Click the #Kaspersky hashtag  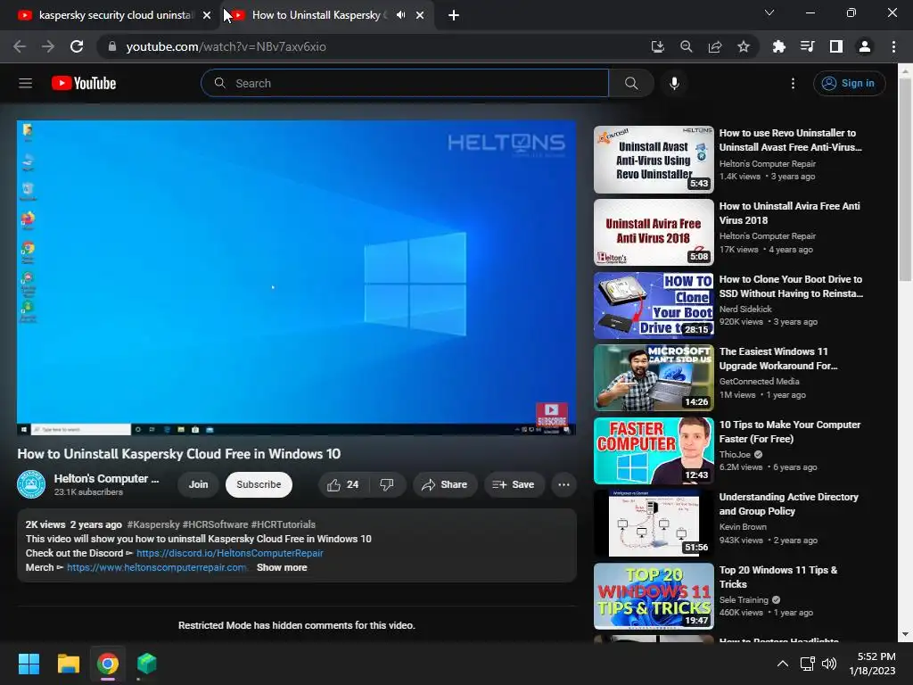[153, 524]
